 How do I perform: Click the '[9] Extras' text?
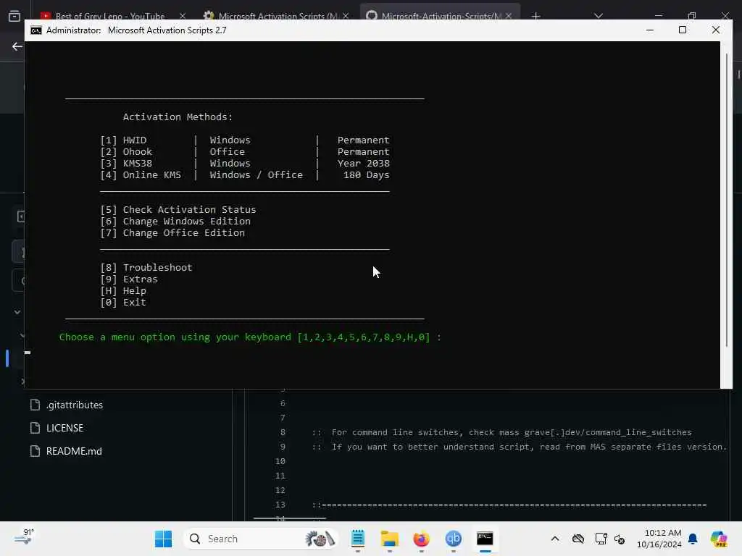[x=129, y=279]
